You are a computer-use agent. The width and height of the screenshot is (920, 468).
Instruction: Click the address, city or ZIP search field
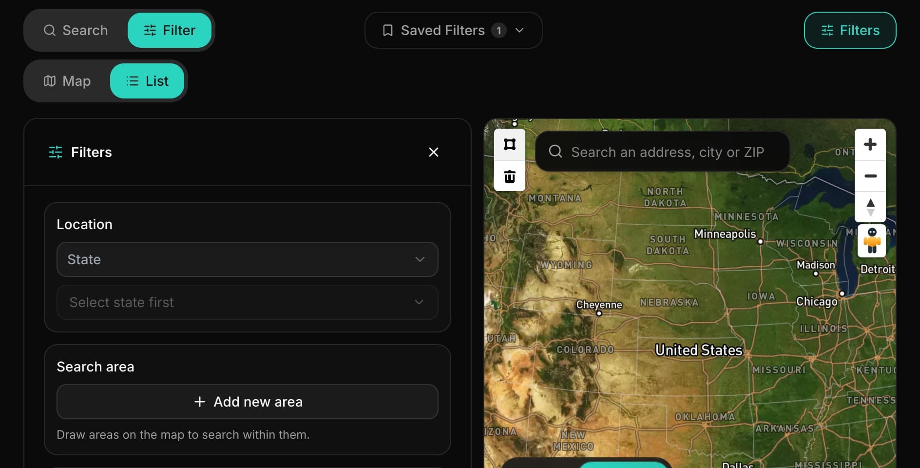[x=662, y=152]
